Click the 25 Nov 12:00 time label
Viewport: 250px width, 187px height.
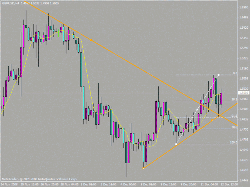click(30, 185)
